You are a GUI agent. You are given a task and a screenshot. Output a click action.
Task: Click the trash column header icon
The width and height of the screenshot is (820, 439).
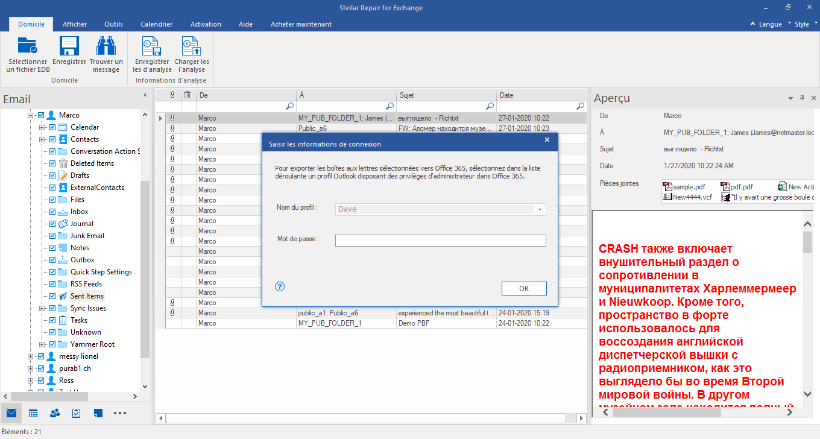[188, 95]
